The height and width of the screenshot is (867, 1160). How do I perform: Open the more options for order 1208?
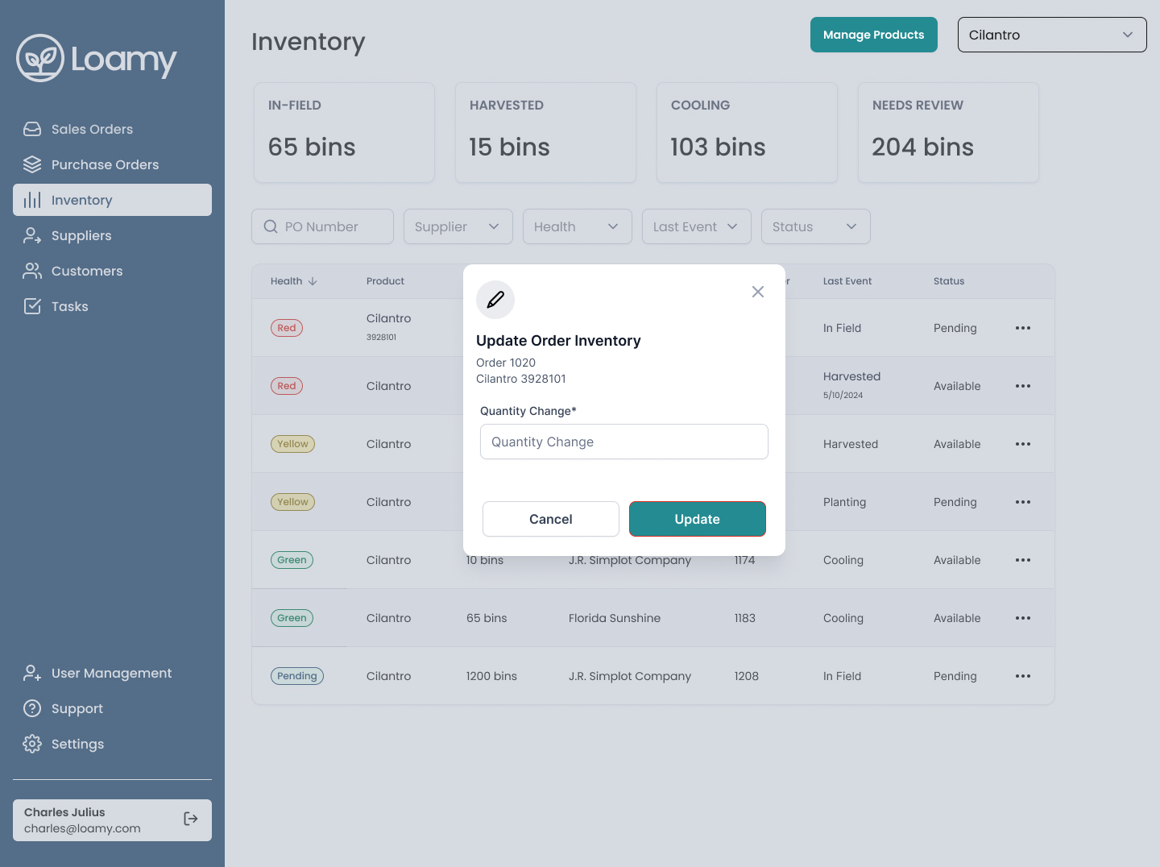tap(1023, 676)
